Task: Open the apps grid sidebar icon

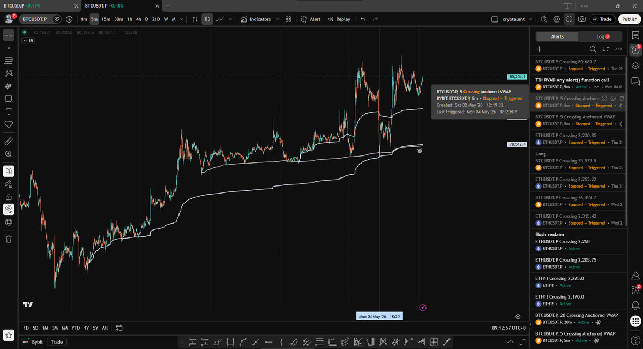Action: (x=635, y=321)
